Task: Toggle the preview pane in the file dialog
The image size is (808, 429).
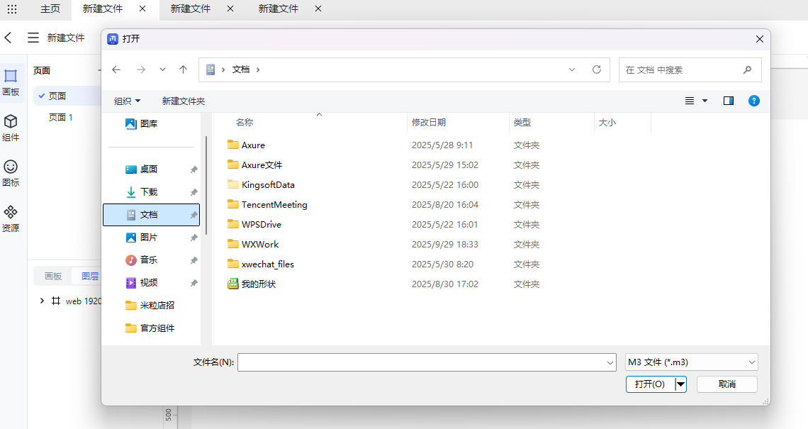Action: tap(728, 101)
